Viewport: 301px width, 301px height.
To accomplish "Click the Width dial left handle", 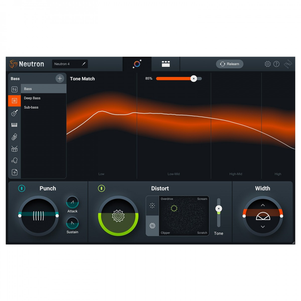I will [244, 216].
